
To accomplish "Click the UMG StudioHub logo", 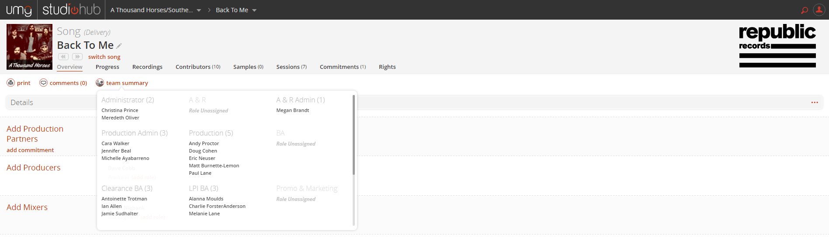I will pyautogui.click(x=52, y=10).
